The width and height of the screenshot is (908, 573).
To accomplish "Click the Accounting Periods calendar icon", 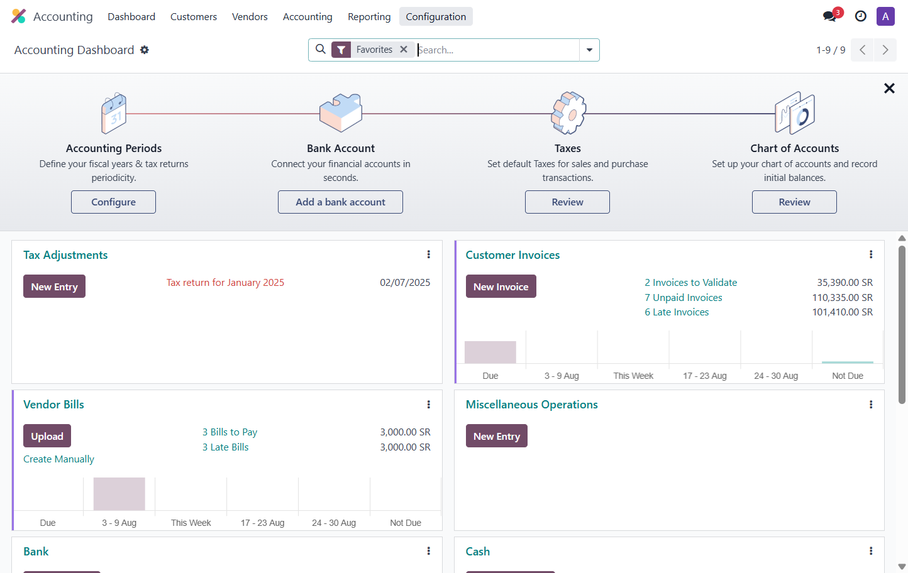I will (114, 114).
